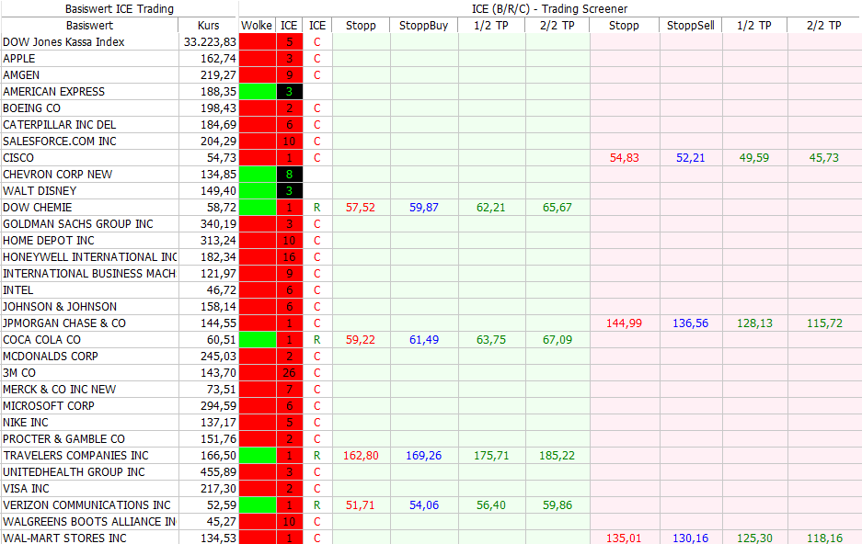Click the R signal for DOW CHEMIE
862x544 pixels.
click(316, 207)
